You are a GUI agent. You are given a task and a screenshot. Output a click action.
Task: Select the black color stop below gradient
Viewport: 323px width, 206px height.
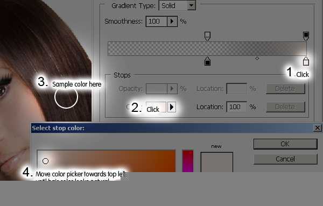(207, 61)
